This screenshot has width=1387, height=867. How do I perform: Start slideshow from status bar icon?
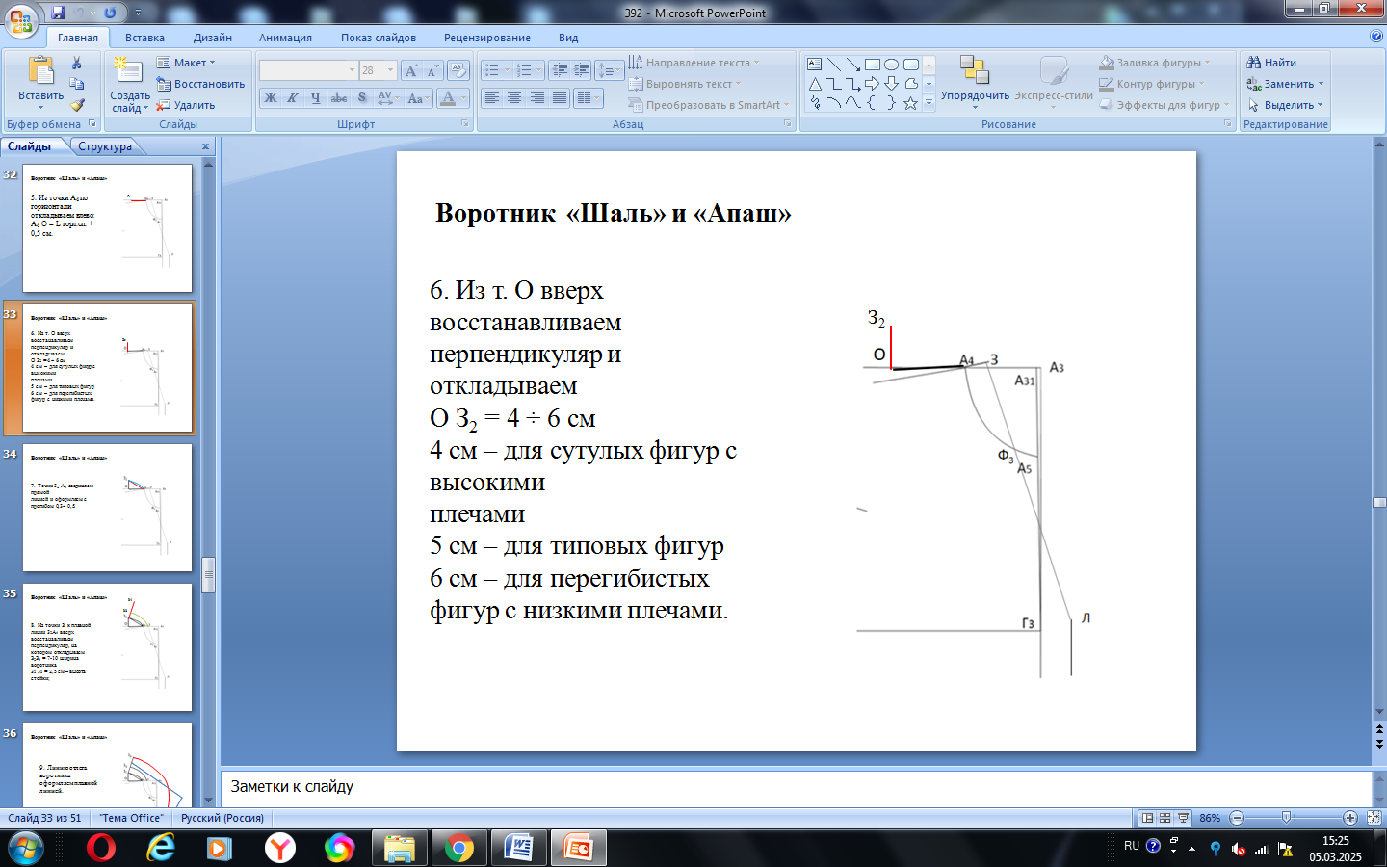(1184, 818)
